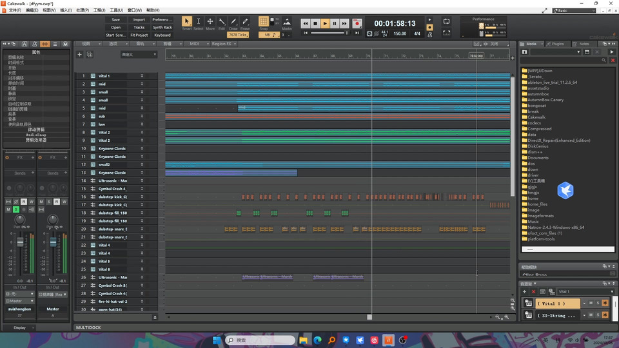Click the zuizhongban channel volume fader
The height and width of the screenshot is (348, 619).
point(20,244)
